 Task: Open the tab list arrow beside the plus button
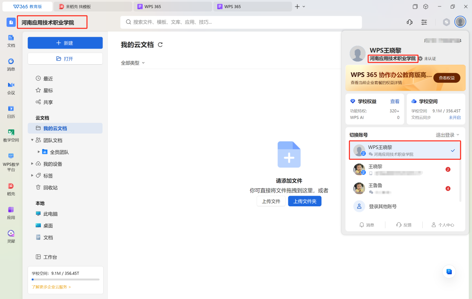(304, 7)
